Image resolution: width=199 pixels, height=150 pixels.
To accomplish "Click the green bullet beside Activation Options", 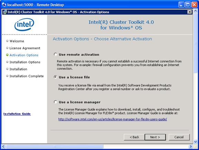I will coord(7,55).
